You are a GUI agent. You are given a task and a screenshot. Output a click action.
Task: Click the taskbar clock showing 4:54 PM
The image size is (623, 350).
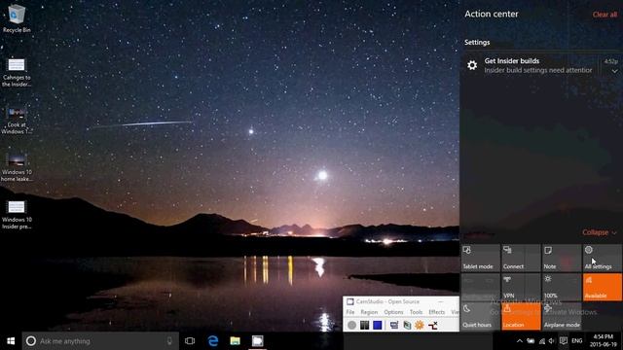tap(604, 341)
